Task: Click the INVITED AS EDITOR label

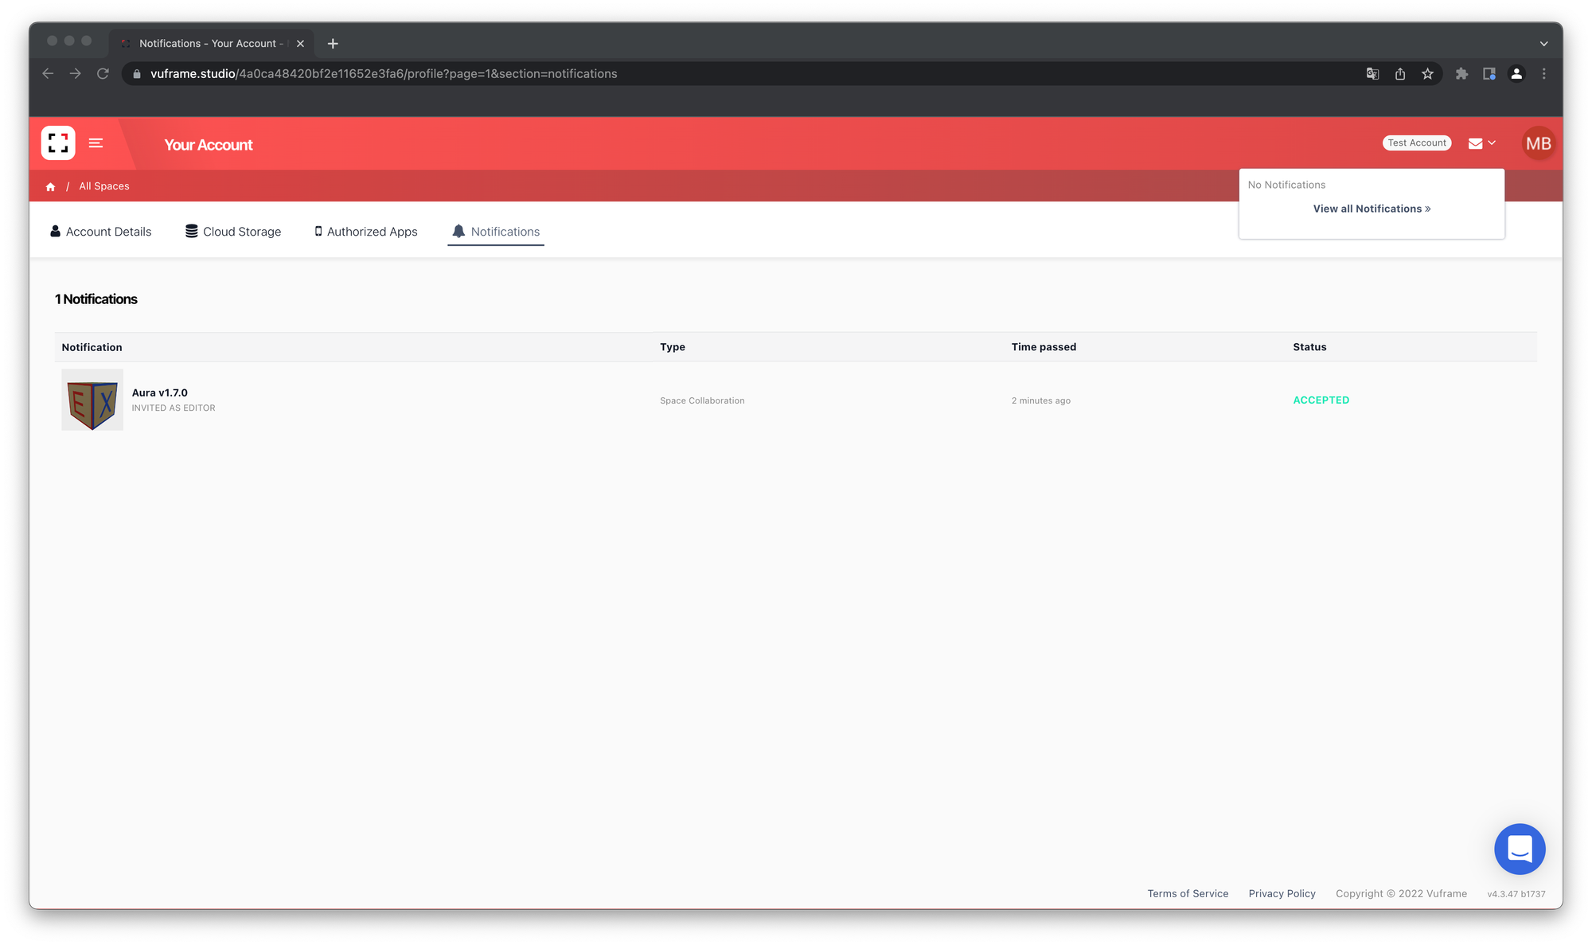Action: click(x=174, y=408)
